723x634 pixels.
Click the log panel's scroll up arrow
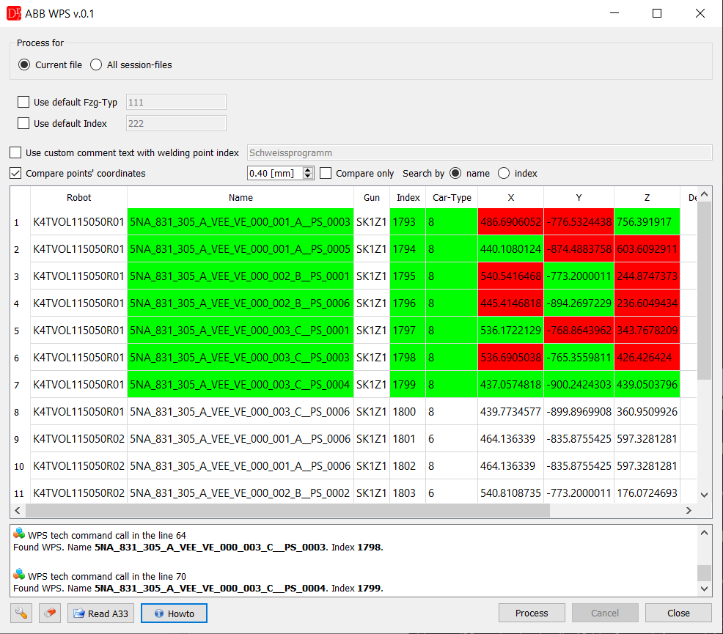click(704, 533)
